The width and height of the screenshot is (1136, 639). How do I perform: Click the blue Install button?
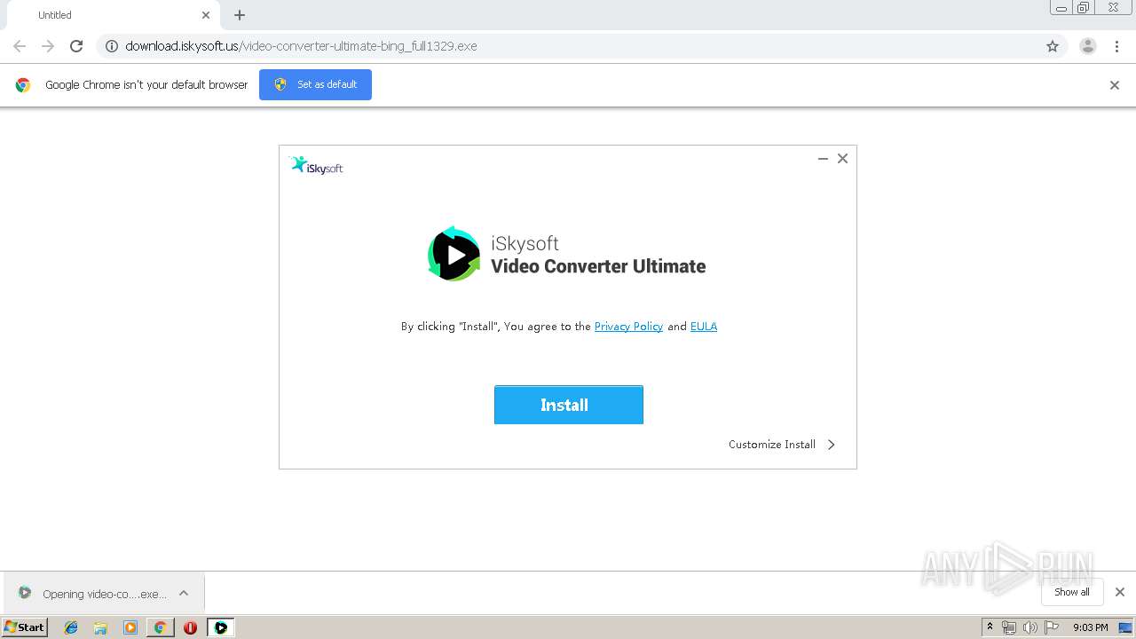568,405
